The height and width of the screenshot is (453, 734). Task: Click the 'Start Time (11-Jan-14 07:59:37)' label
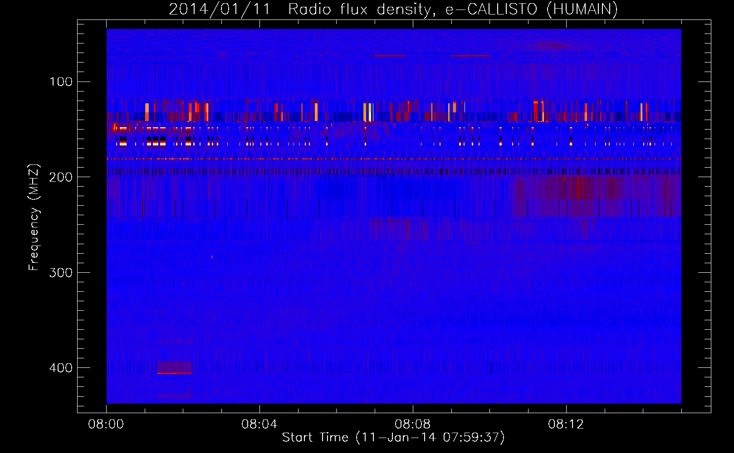point(393,438)
